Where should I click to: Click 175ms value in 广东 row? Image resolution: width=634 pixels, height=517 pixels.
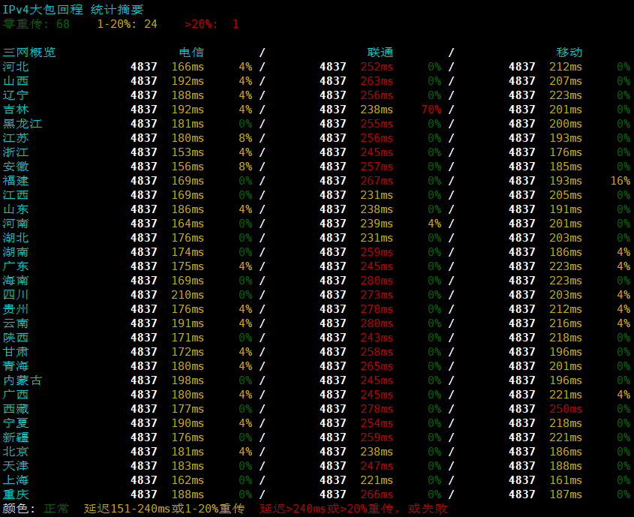[x=188, y=266]
